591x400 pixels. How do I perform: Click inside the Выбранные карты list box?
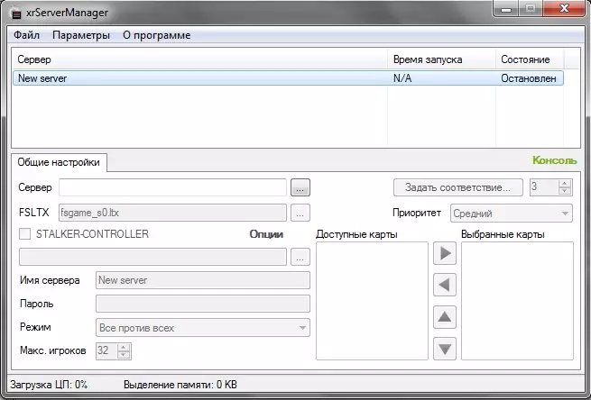[517, 301]
